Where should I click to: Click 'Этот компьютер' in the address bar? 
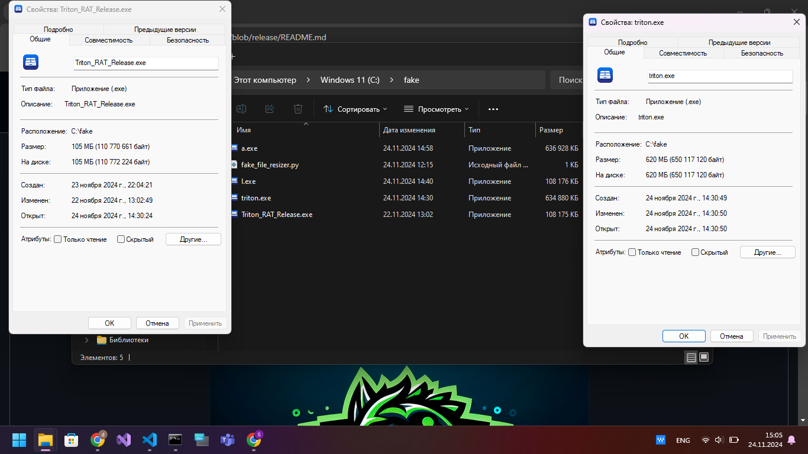(x=265, y=80)
